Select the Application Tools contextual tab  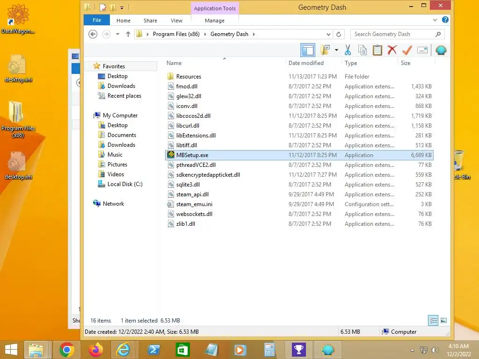(x=215, y=8)
